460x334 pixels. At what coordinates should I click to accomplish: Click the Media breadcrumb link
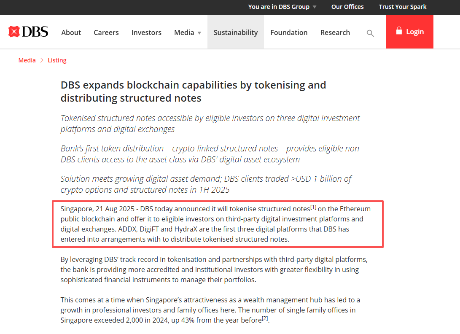click(x=27, y=60)
